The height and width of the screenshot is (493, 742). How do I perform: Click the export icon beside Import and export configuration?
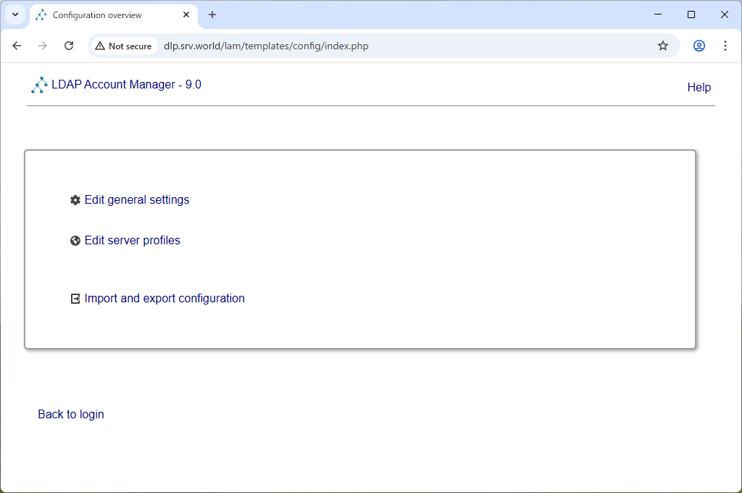(75, 299)
